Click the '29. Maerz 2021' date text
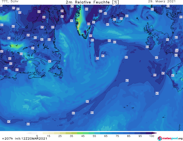Image resolution: width=183 pixels, height=141 pixels. [x=162, y=1]
